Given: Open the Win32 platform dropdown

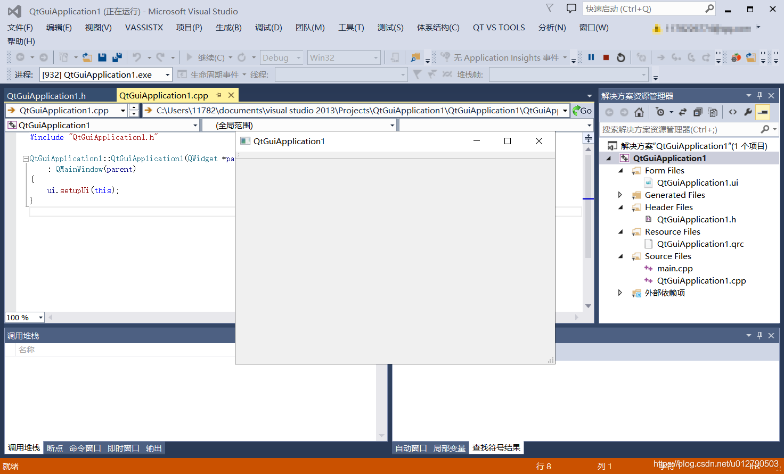Looking at the screenshot, I should (x=344, y=57).
